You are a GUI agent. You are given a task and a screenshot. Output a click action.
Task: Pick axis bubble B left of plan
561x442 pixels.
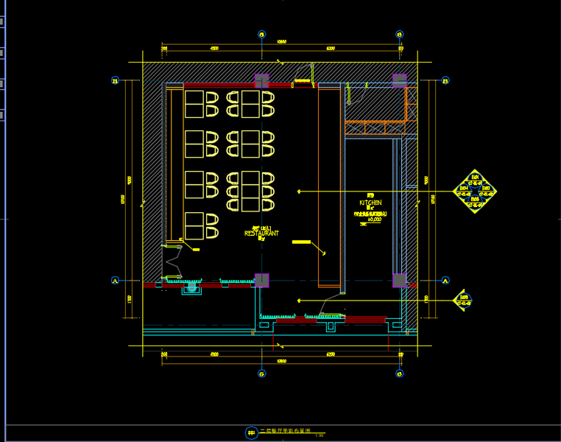click(x=115, y=80)
